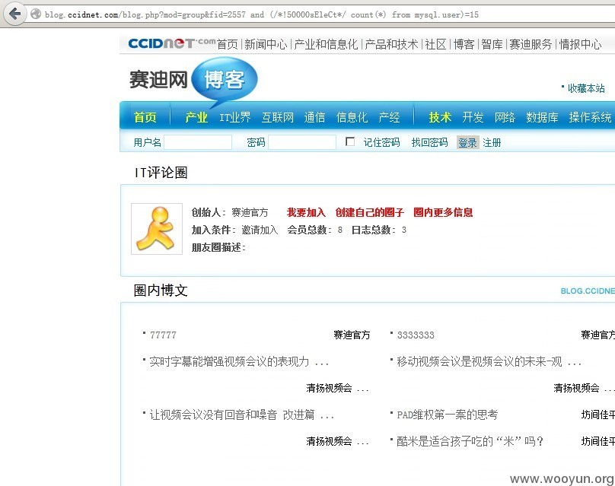Open the 找回密码 recover password link
Screen dimensions: 615x486
coord(429,142)
